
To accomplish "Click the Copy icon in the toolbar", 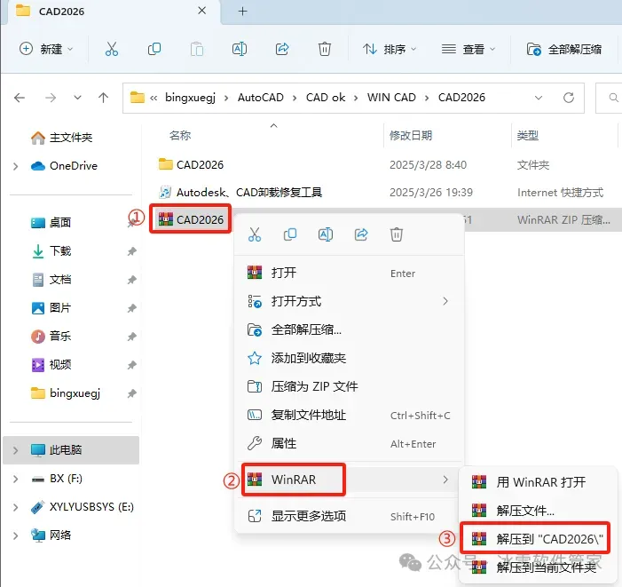I will (154, 49).
